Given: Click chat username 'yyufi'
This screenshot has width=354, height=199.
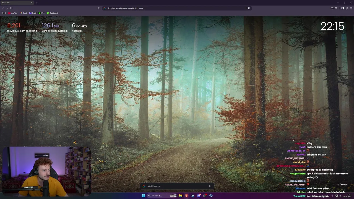Looking at the screenshot, I should coord(302,147).
